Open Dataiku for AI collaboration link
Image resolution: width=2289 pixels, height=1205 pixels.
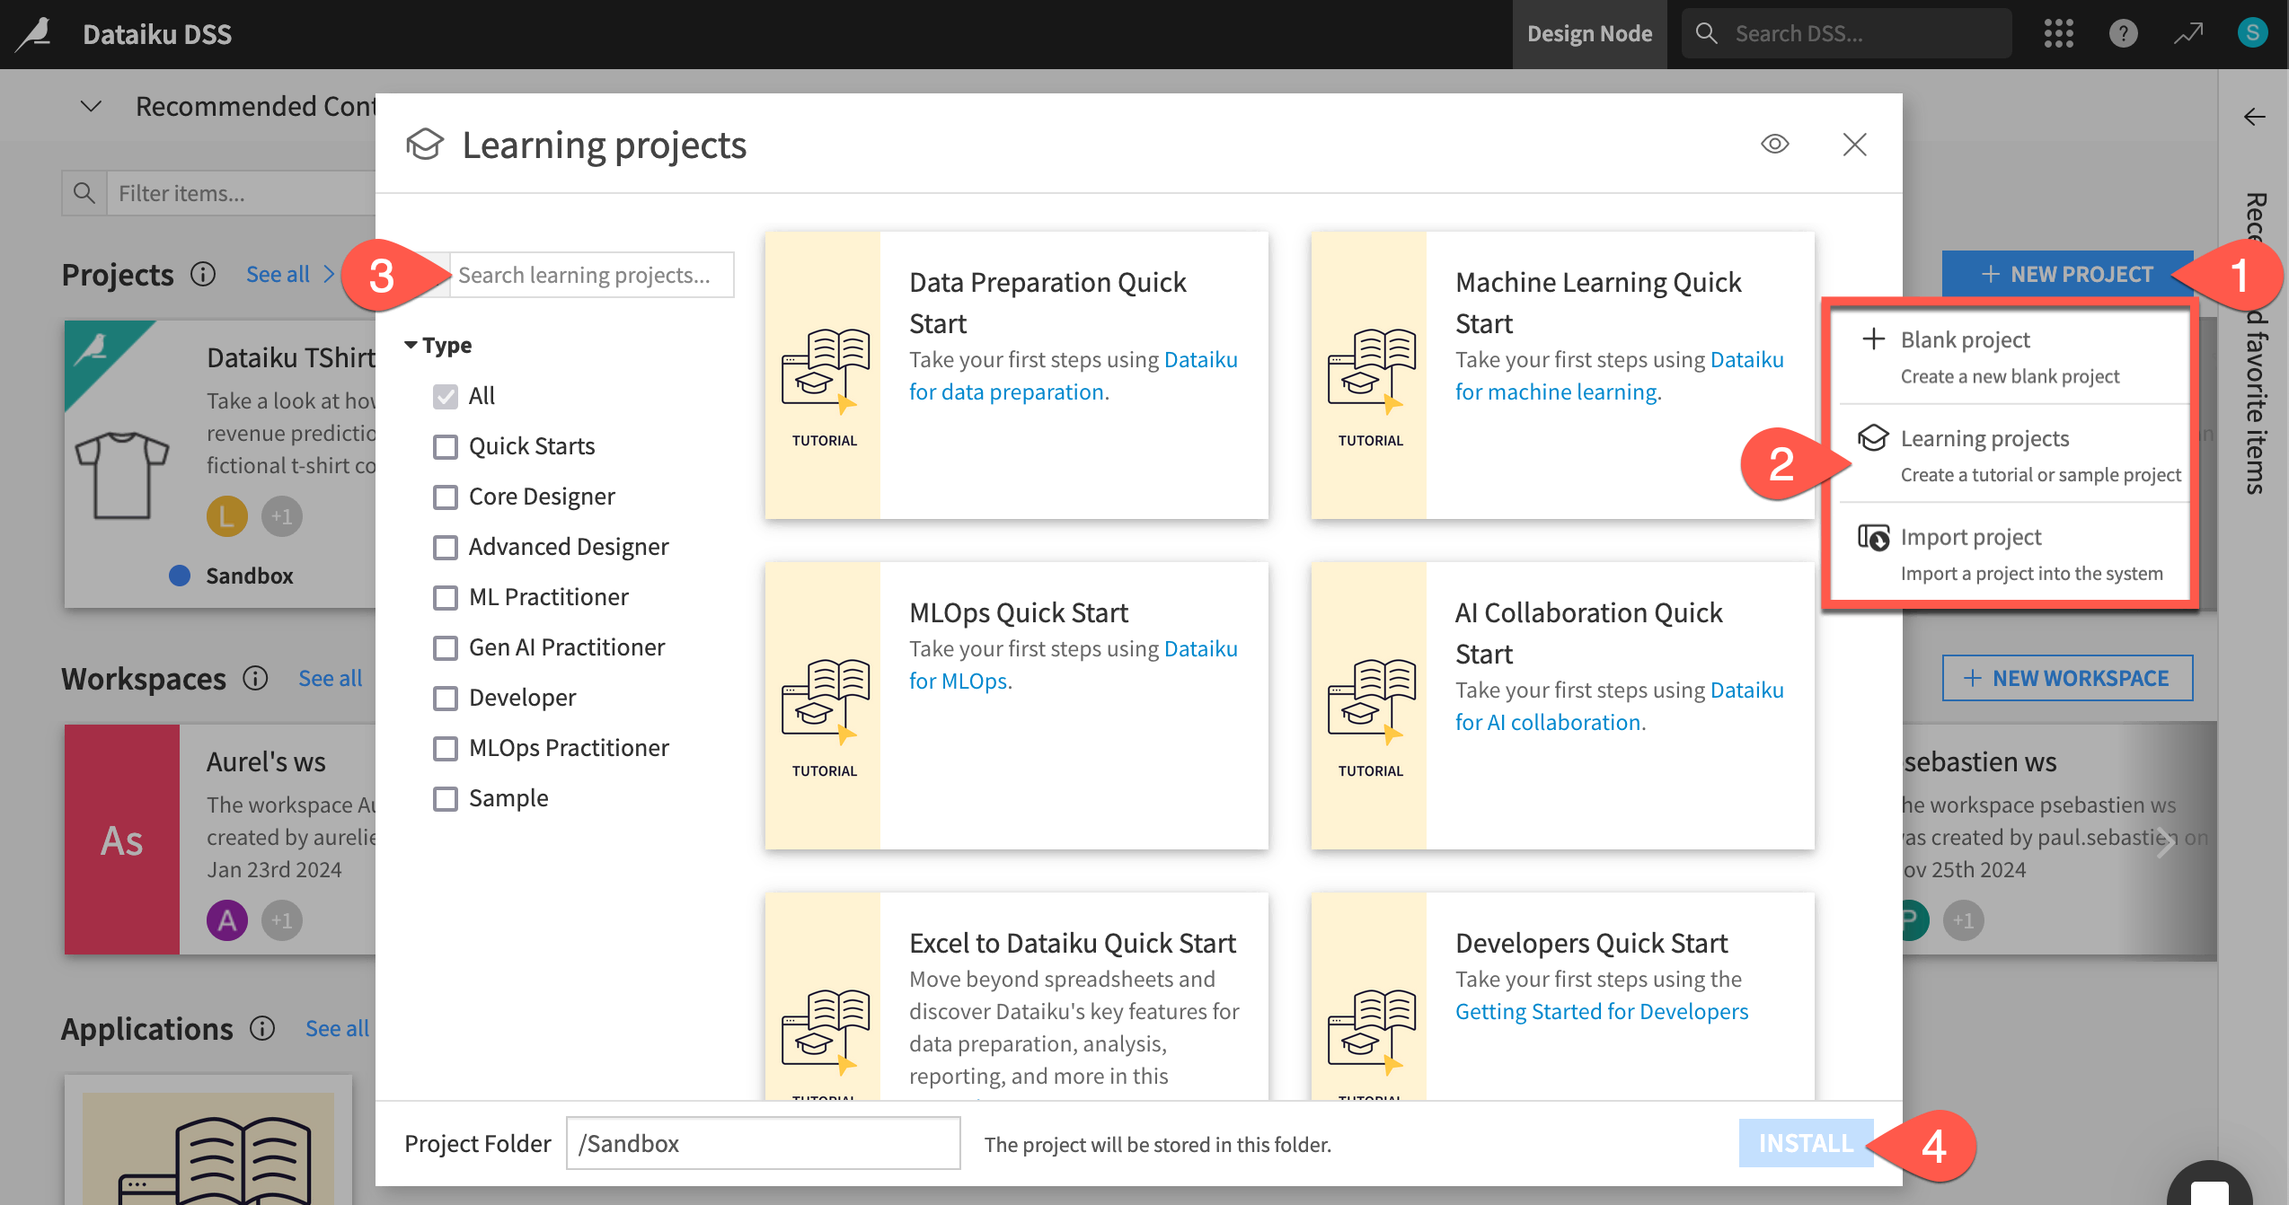[x=1620, y=706]
